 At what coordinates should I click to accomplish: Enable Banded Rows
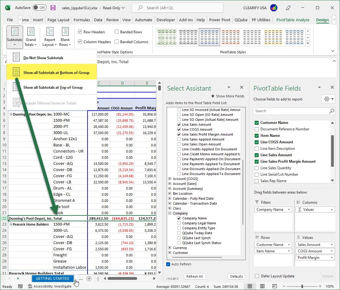117,32
